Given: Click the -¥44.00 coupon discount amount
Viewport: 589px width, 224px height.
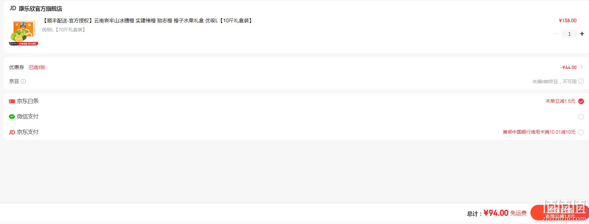Looking at the screenshot, I should pos(568,67).
